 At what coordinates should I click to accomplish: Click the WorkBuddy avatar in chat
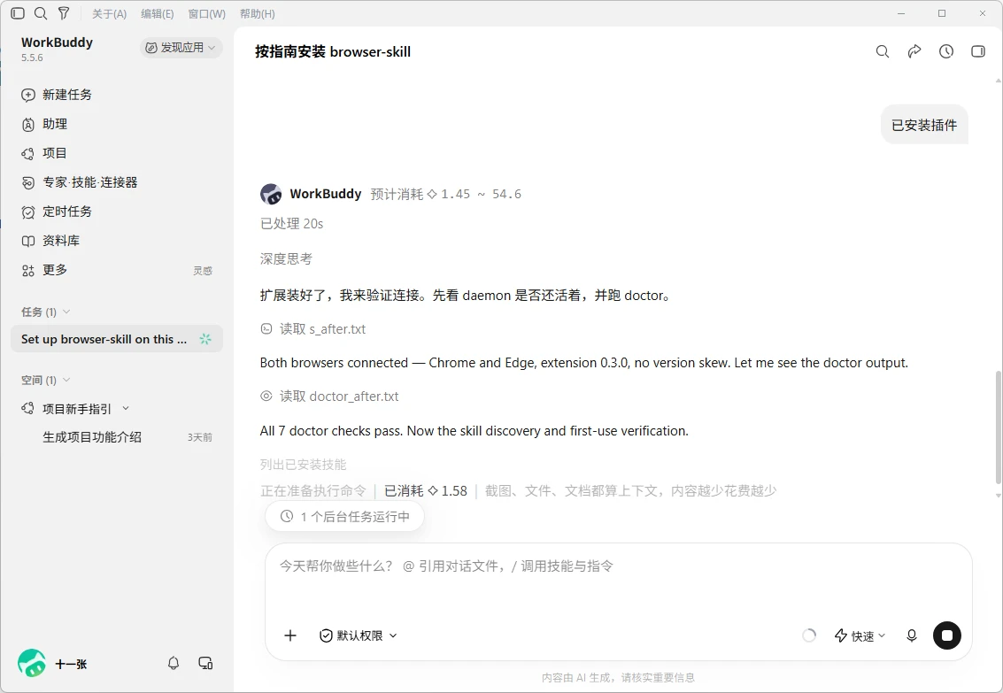coord(271,194)
